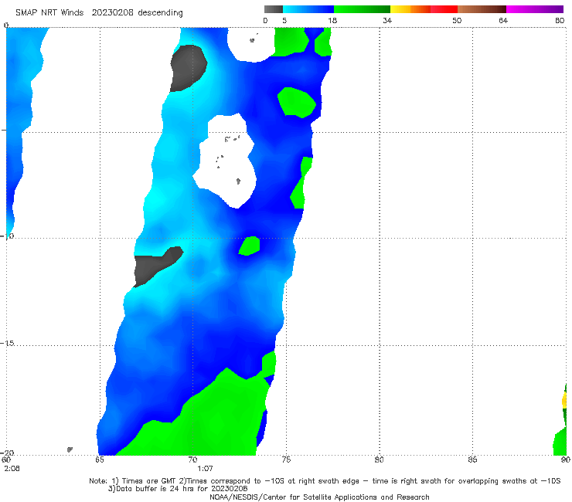Screen dimensions: 572x502
Task: Click the yellow segment of the colorbar
Action: coord(400,9)
